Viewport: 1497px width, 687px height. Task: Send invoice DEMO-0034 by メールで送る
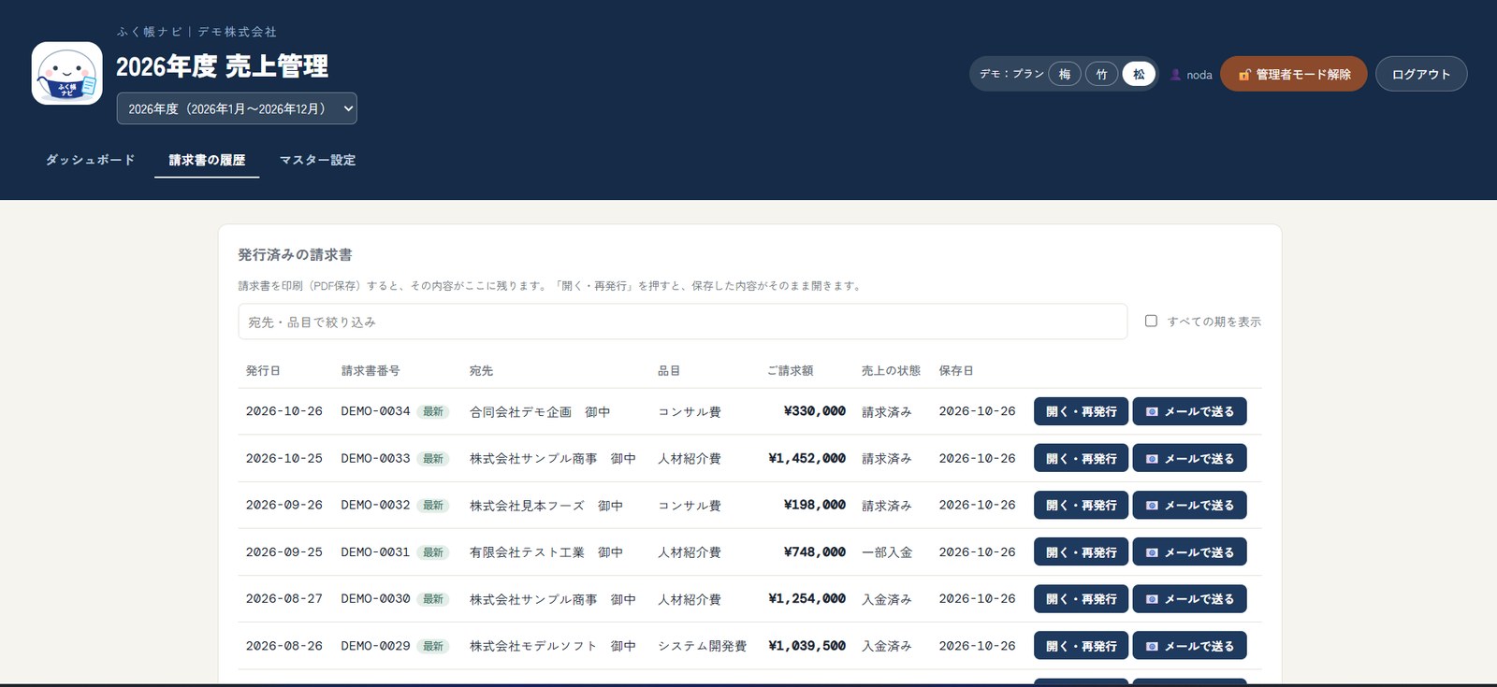tap(1189, 411)
